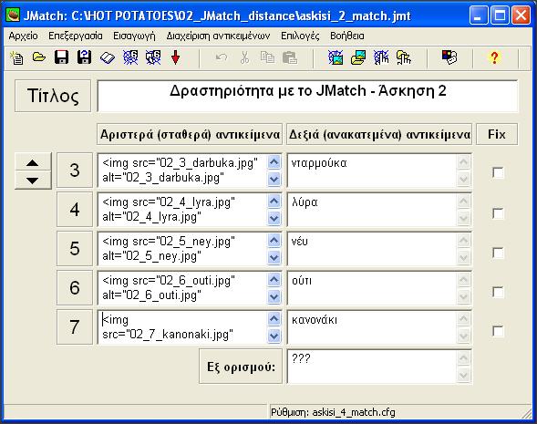Click the Paste clipboard icon
This screenshot has height=424, width=537.
point(290,57)
